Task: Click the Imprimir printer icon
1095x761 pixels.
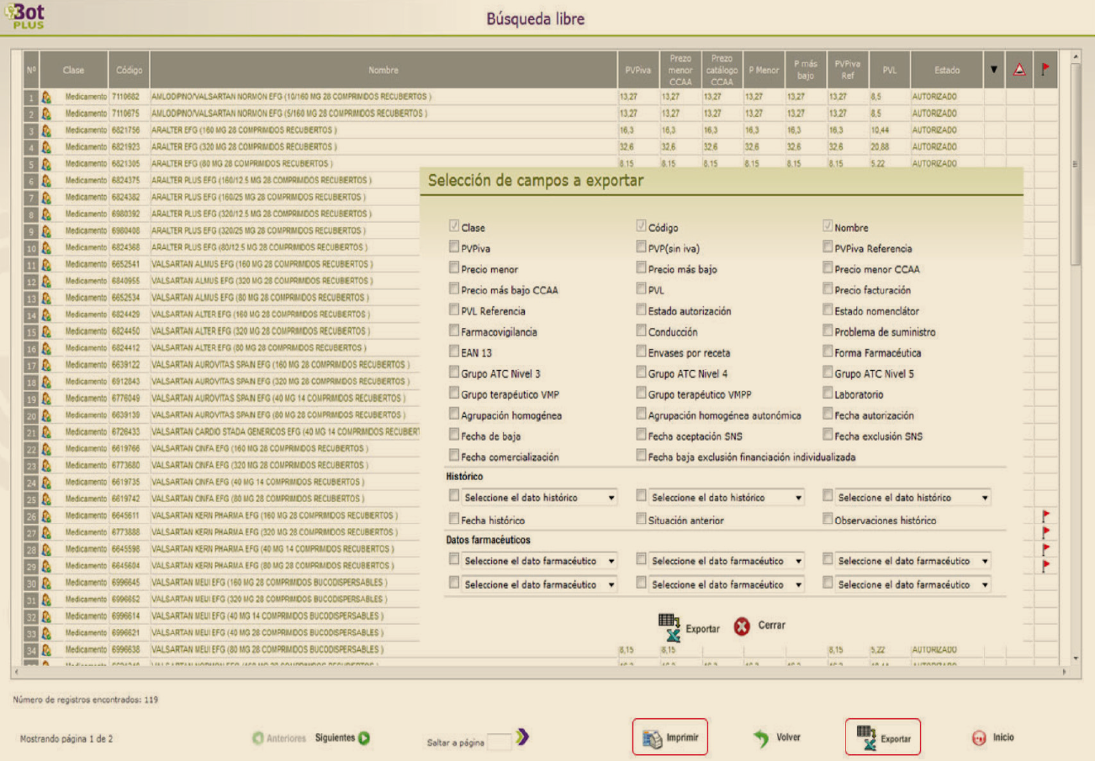Action: (652, 738)
